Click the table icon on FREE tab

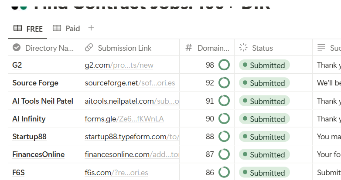coord(17,29)
